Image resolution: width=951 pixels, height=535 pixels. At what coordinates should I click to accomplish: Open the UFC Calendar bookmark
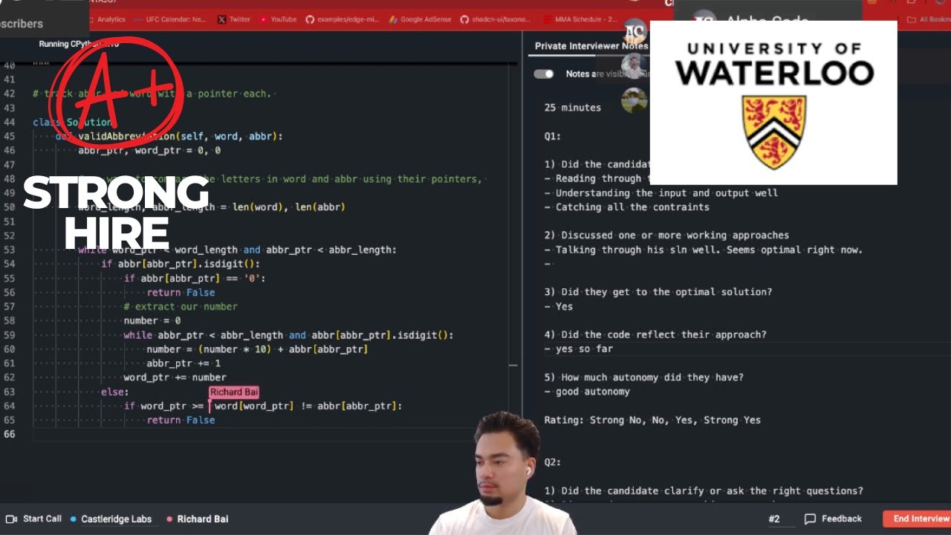[x=172, y=19]
